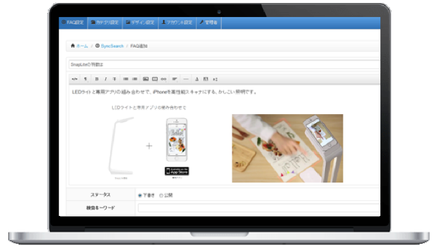This screenshot has height=246, width=437.
Task: Open the paragraph formatting menu
Action: pos(85,79)
